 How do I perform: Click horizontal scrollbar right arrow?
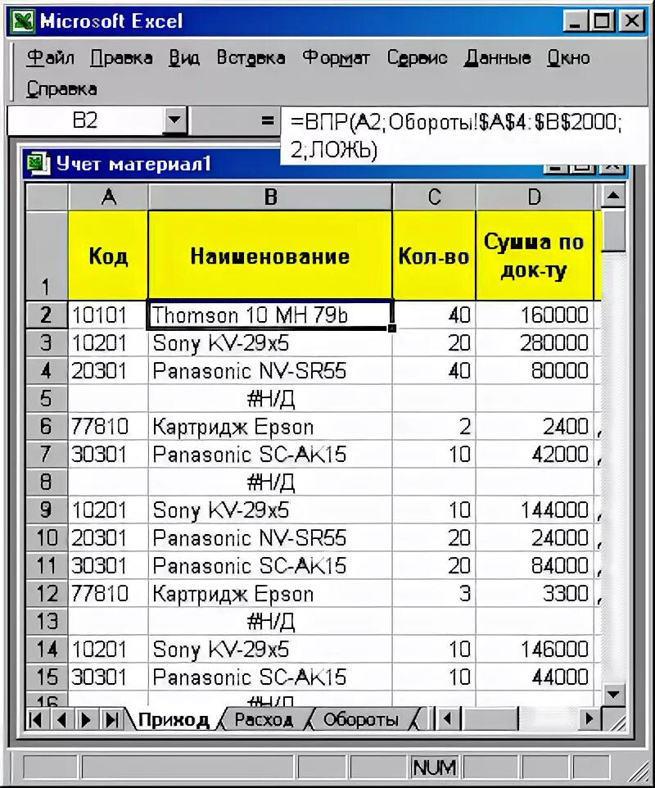coord(589,719)
